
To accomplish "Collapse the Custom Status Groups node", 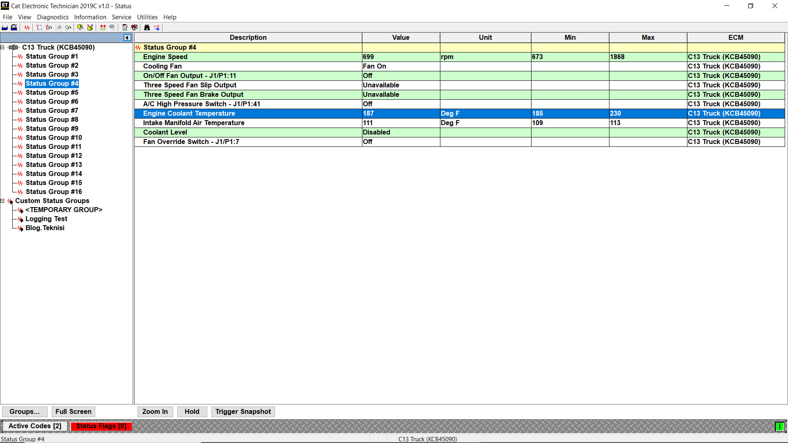I will [x=2, y=201].
